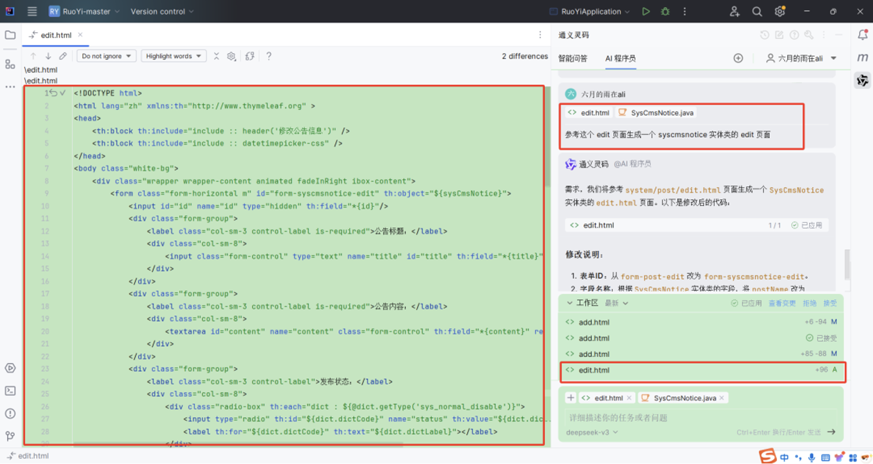Image resolution: width=873 pixels, height=464 pixels.
Task: Toggle the Tongyi Lingma sidebar icon
Action: [863, 80]
